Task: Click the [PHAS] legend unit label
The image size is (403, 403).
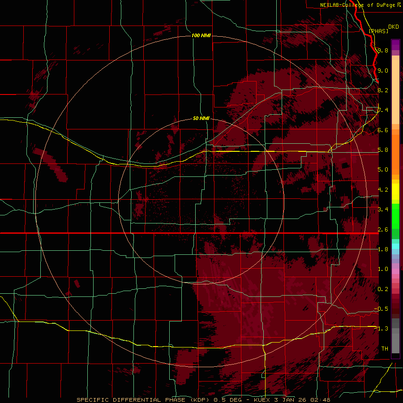Action: pyautogui.click(x=378, y=31)
